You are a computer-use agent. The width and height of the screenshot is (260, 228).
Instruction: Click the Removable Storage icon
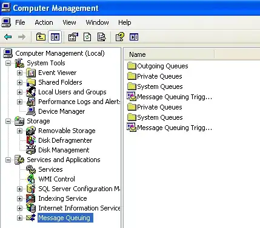tap(31, 131)
